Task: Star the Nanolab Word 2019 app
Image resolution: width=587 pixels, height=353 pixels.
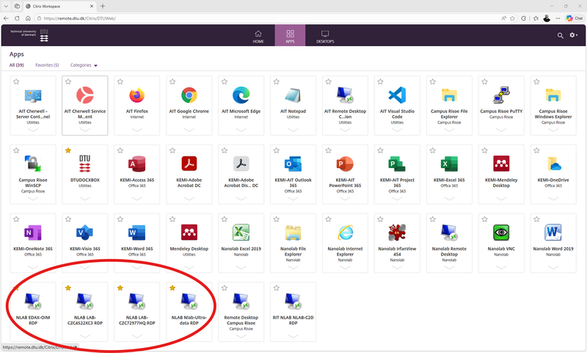Action: [x=536, y=219]
